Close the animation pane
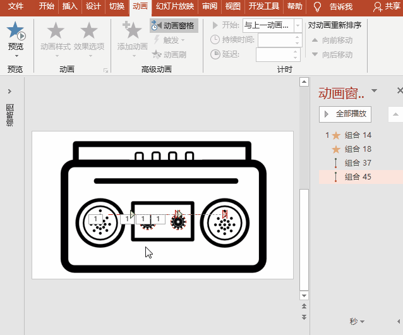 pos(400,90)
